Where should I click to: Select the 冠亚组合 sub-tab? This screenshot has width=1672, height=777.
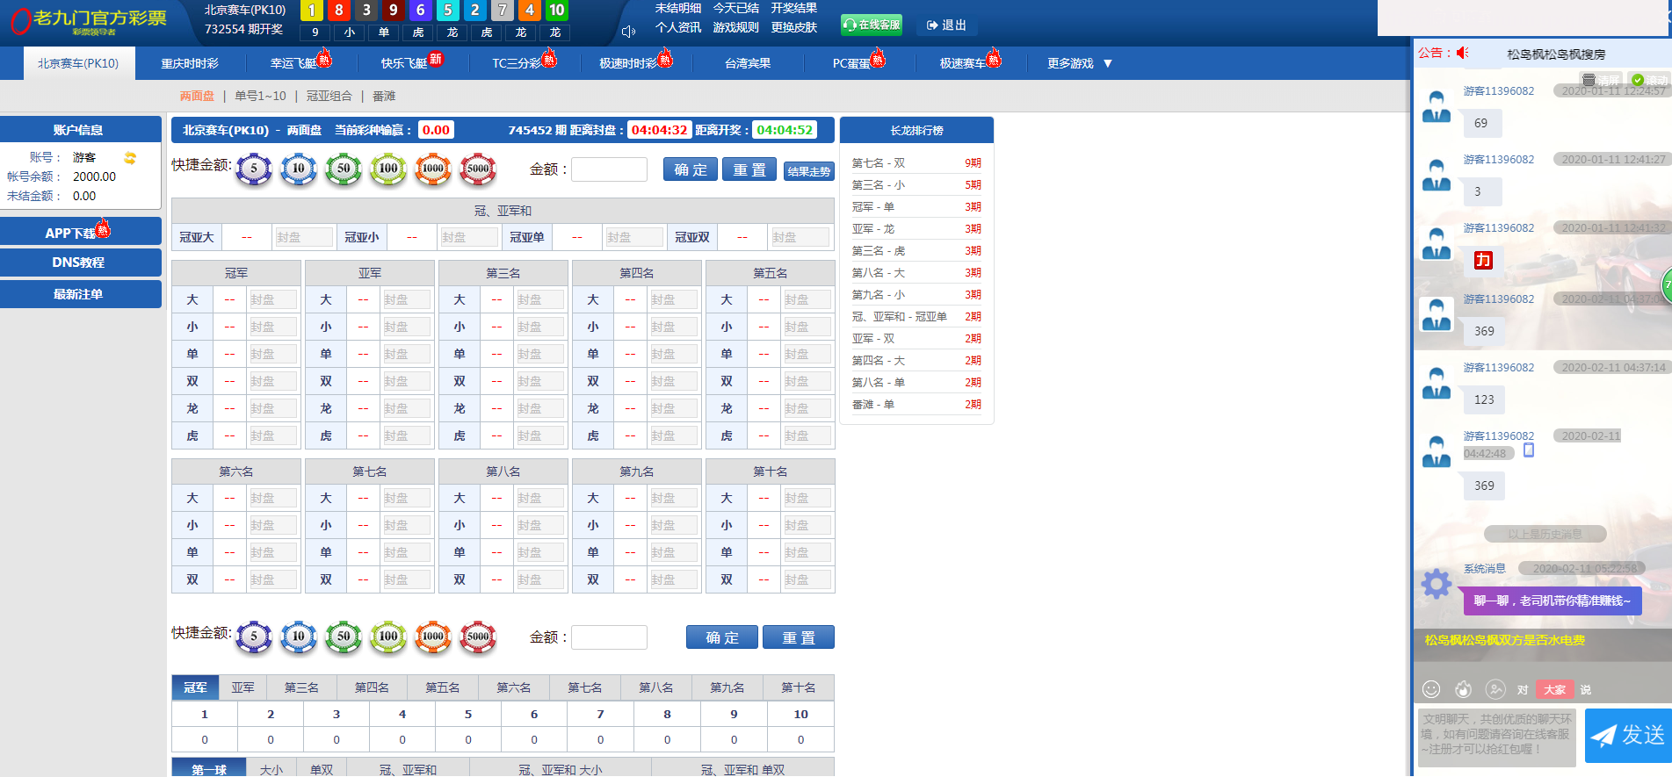click(329, 96)
